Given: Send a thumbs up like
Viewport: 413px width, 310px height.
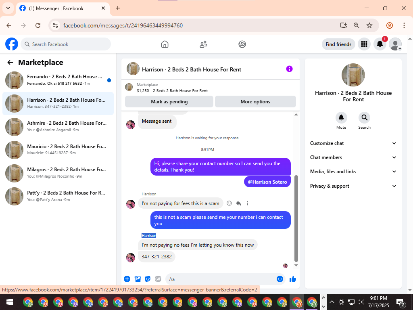Looking at the screenshot, I should (x=293, y=279).
